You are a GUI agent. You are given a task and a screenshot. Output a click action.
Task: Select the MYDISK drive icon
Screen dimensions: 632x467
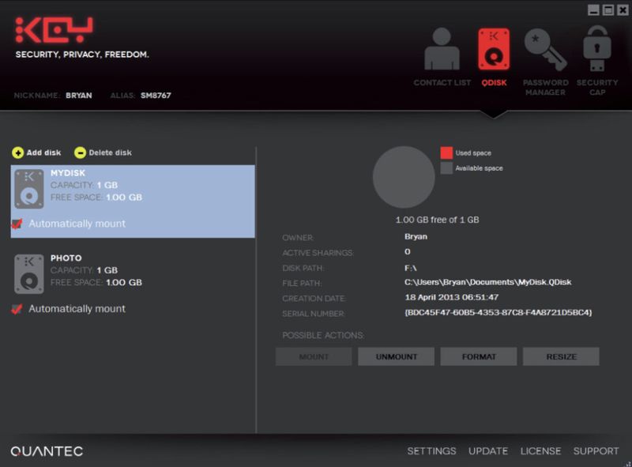tap(29, 189)
